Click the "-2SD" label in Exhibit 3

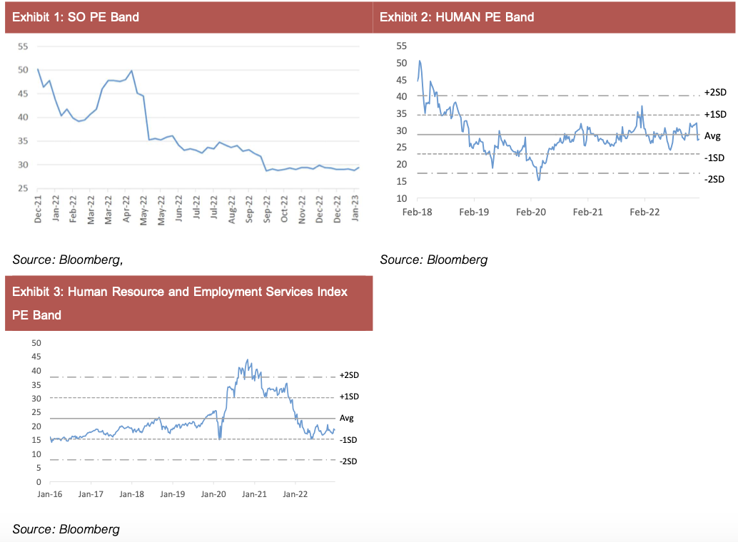(348, 461)
